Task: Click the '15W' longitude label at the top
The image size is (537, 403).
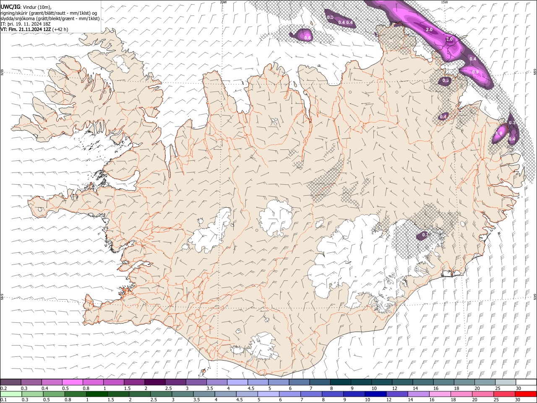Action: (x=445, y=2)
